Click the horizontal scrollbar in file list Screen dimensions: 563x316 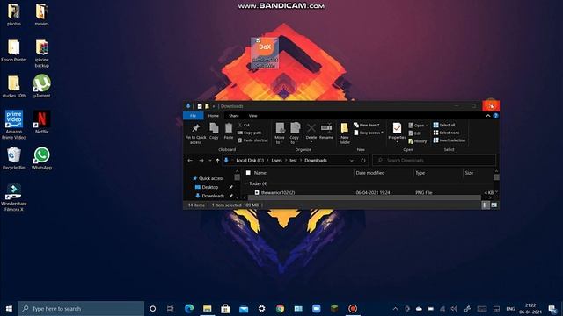pyautogui.click(x=364, y=197)
